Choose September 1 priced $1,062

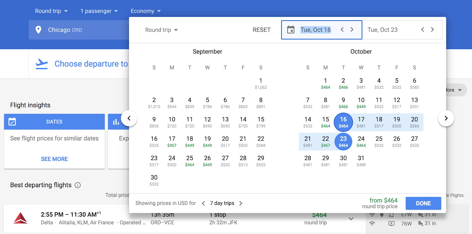pyautogui.click(x=261, y=83)
